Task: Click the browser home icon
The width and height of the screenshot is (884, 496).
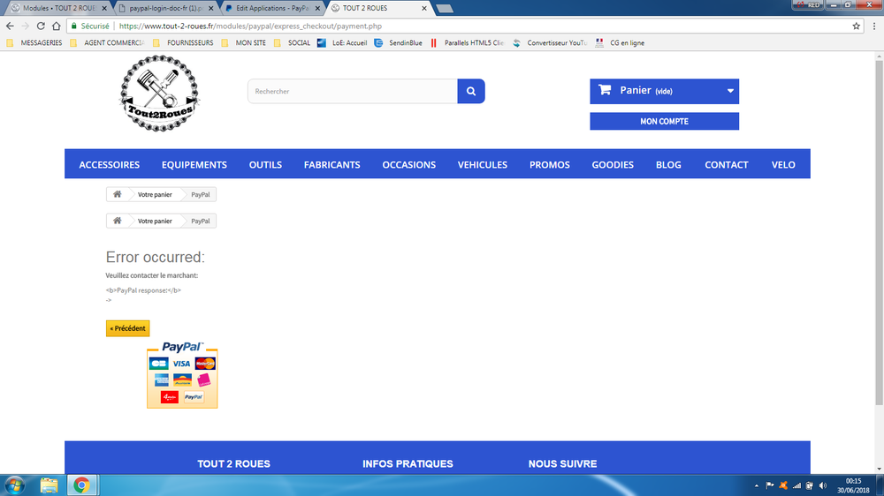Action: tap(56, 26)
